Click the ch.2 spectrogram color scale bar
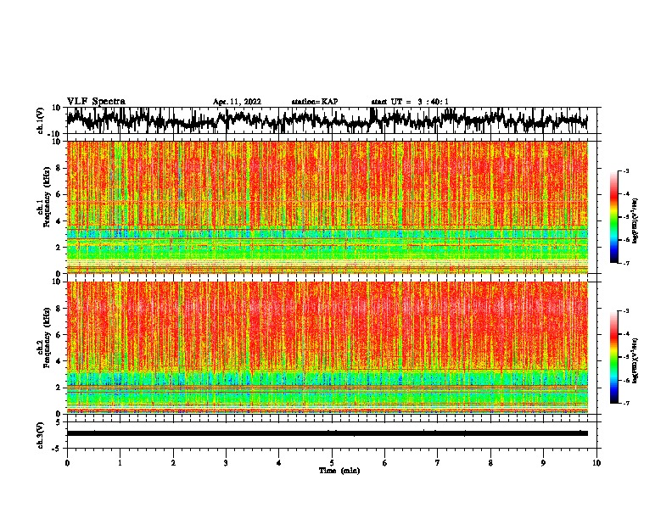Screen dimensions: 672x519 (613, 357)
